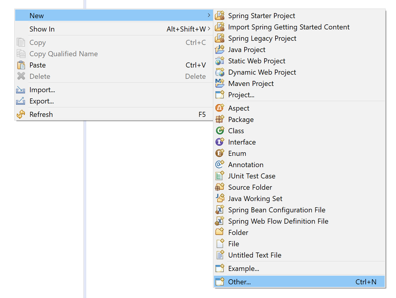Click the purple Interface icon
The image size is (396, 298).
tap(220, 142)
